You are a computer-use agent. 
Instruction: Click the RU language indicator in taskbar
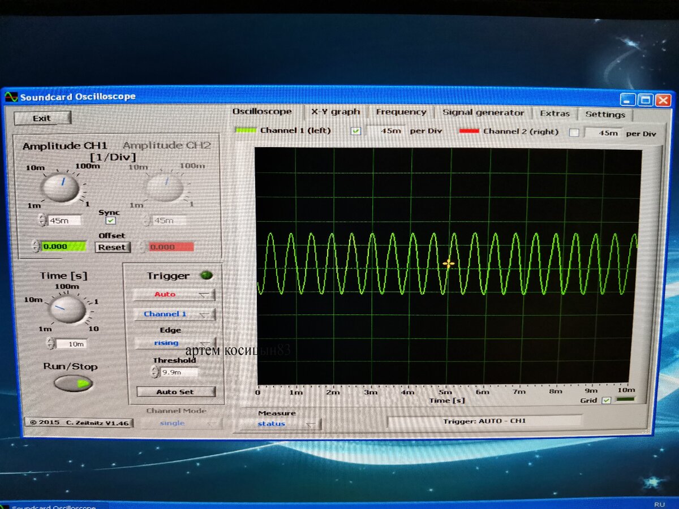tap(659, 504)
